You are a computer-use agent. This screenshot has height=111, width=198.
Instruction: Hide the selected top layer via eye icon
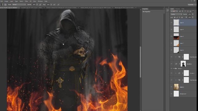click(171, 23)
